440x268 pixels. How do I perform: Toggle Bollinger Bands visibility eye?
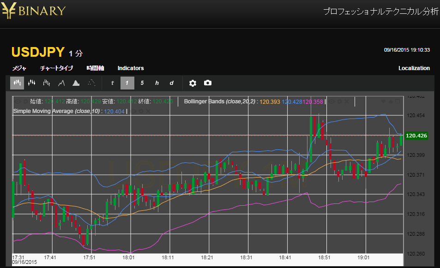click(x=332, y=101)
